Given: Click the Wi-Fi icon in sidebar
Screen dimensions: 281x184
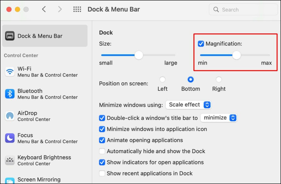Looking at the screenshot, I should point(10,72).
